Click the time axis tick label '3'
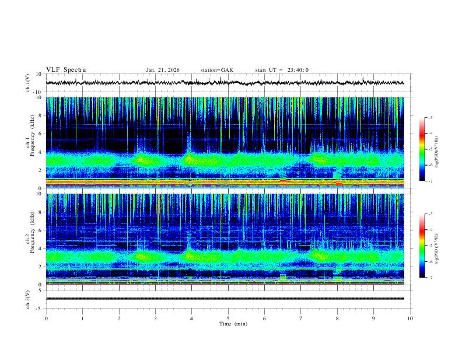 tap(155, 318)
